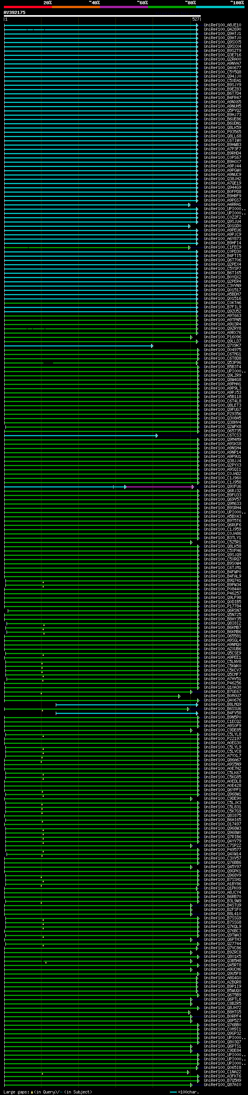
Task: Click hit label UniRef100_Q86A67
Action: (x=222, y=760)
